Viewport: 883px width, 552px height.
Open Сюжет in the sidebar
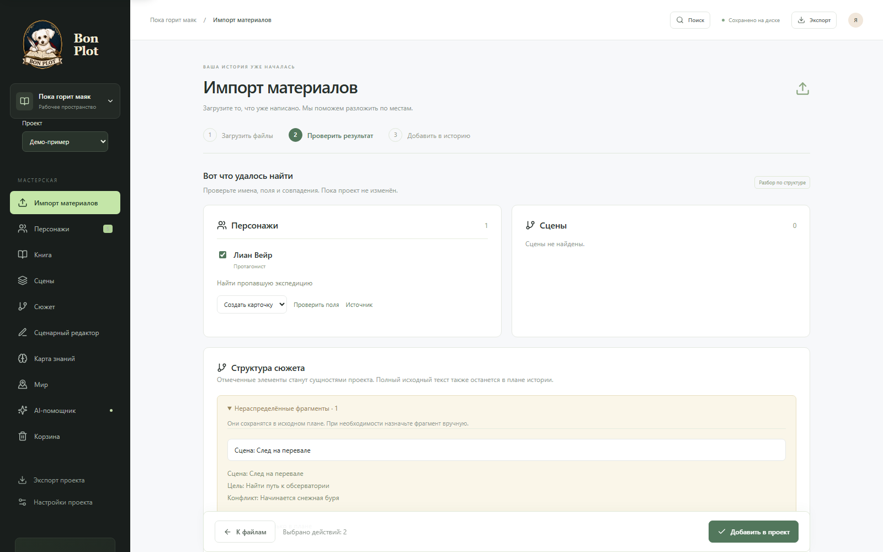(x=65, y=306)
